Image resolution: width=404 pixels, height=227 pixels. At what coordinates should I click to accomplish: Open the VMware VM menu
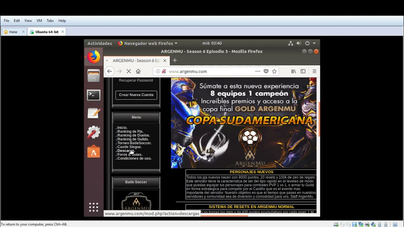39,20
